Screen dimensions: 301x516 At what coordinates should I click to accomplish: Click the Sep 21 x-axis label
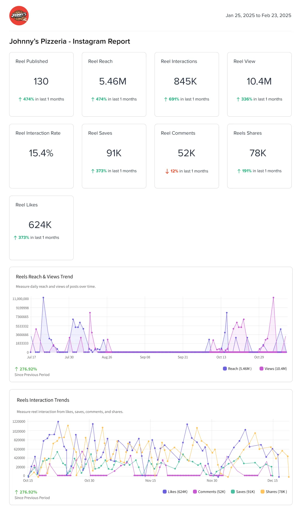(x=183, y=357)
